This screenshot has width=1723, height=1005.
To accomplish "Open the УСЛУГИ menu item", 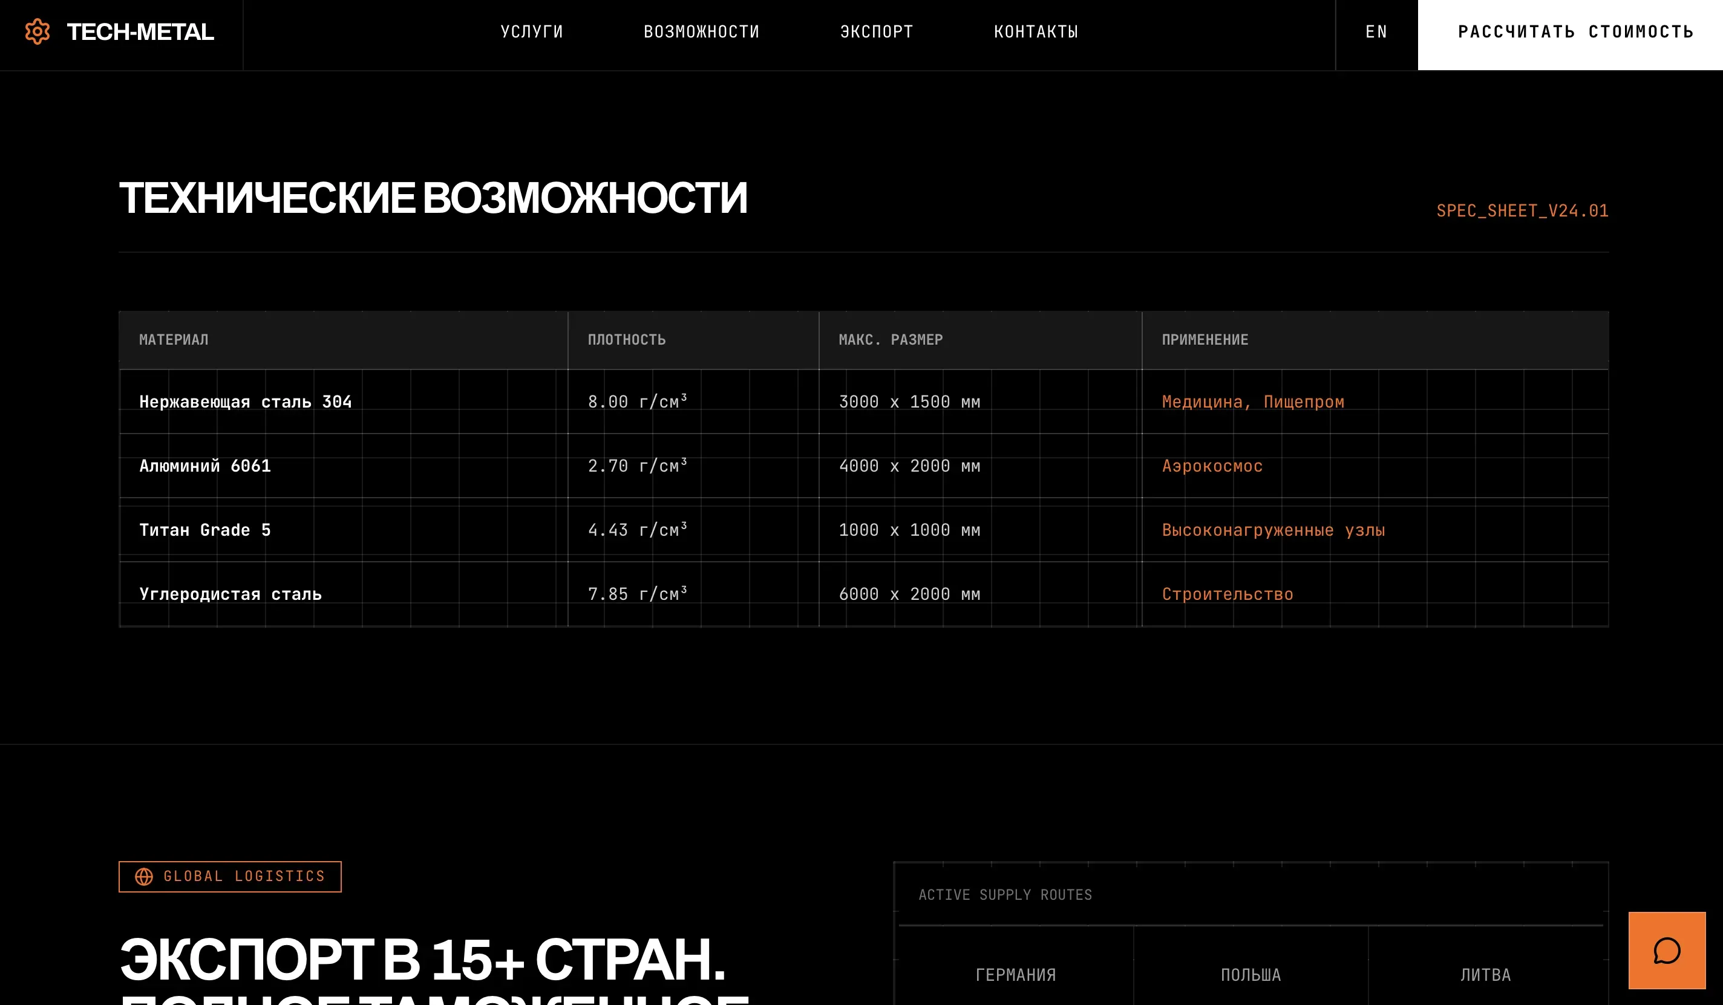I will click(531, 31).
